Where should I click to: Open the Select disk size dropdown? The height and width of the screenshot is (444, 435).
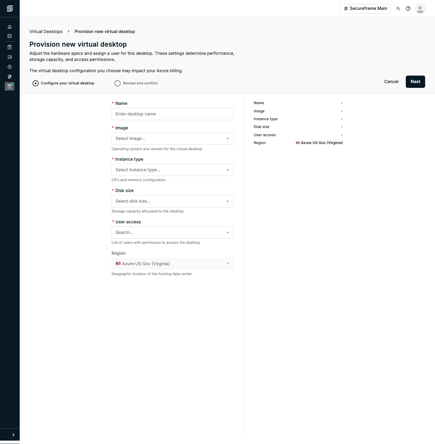(x=173, y=201)
